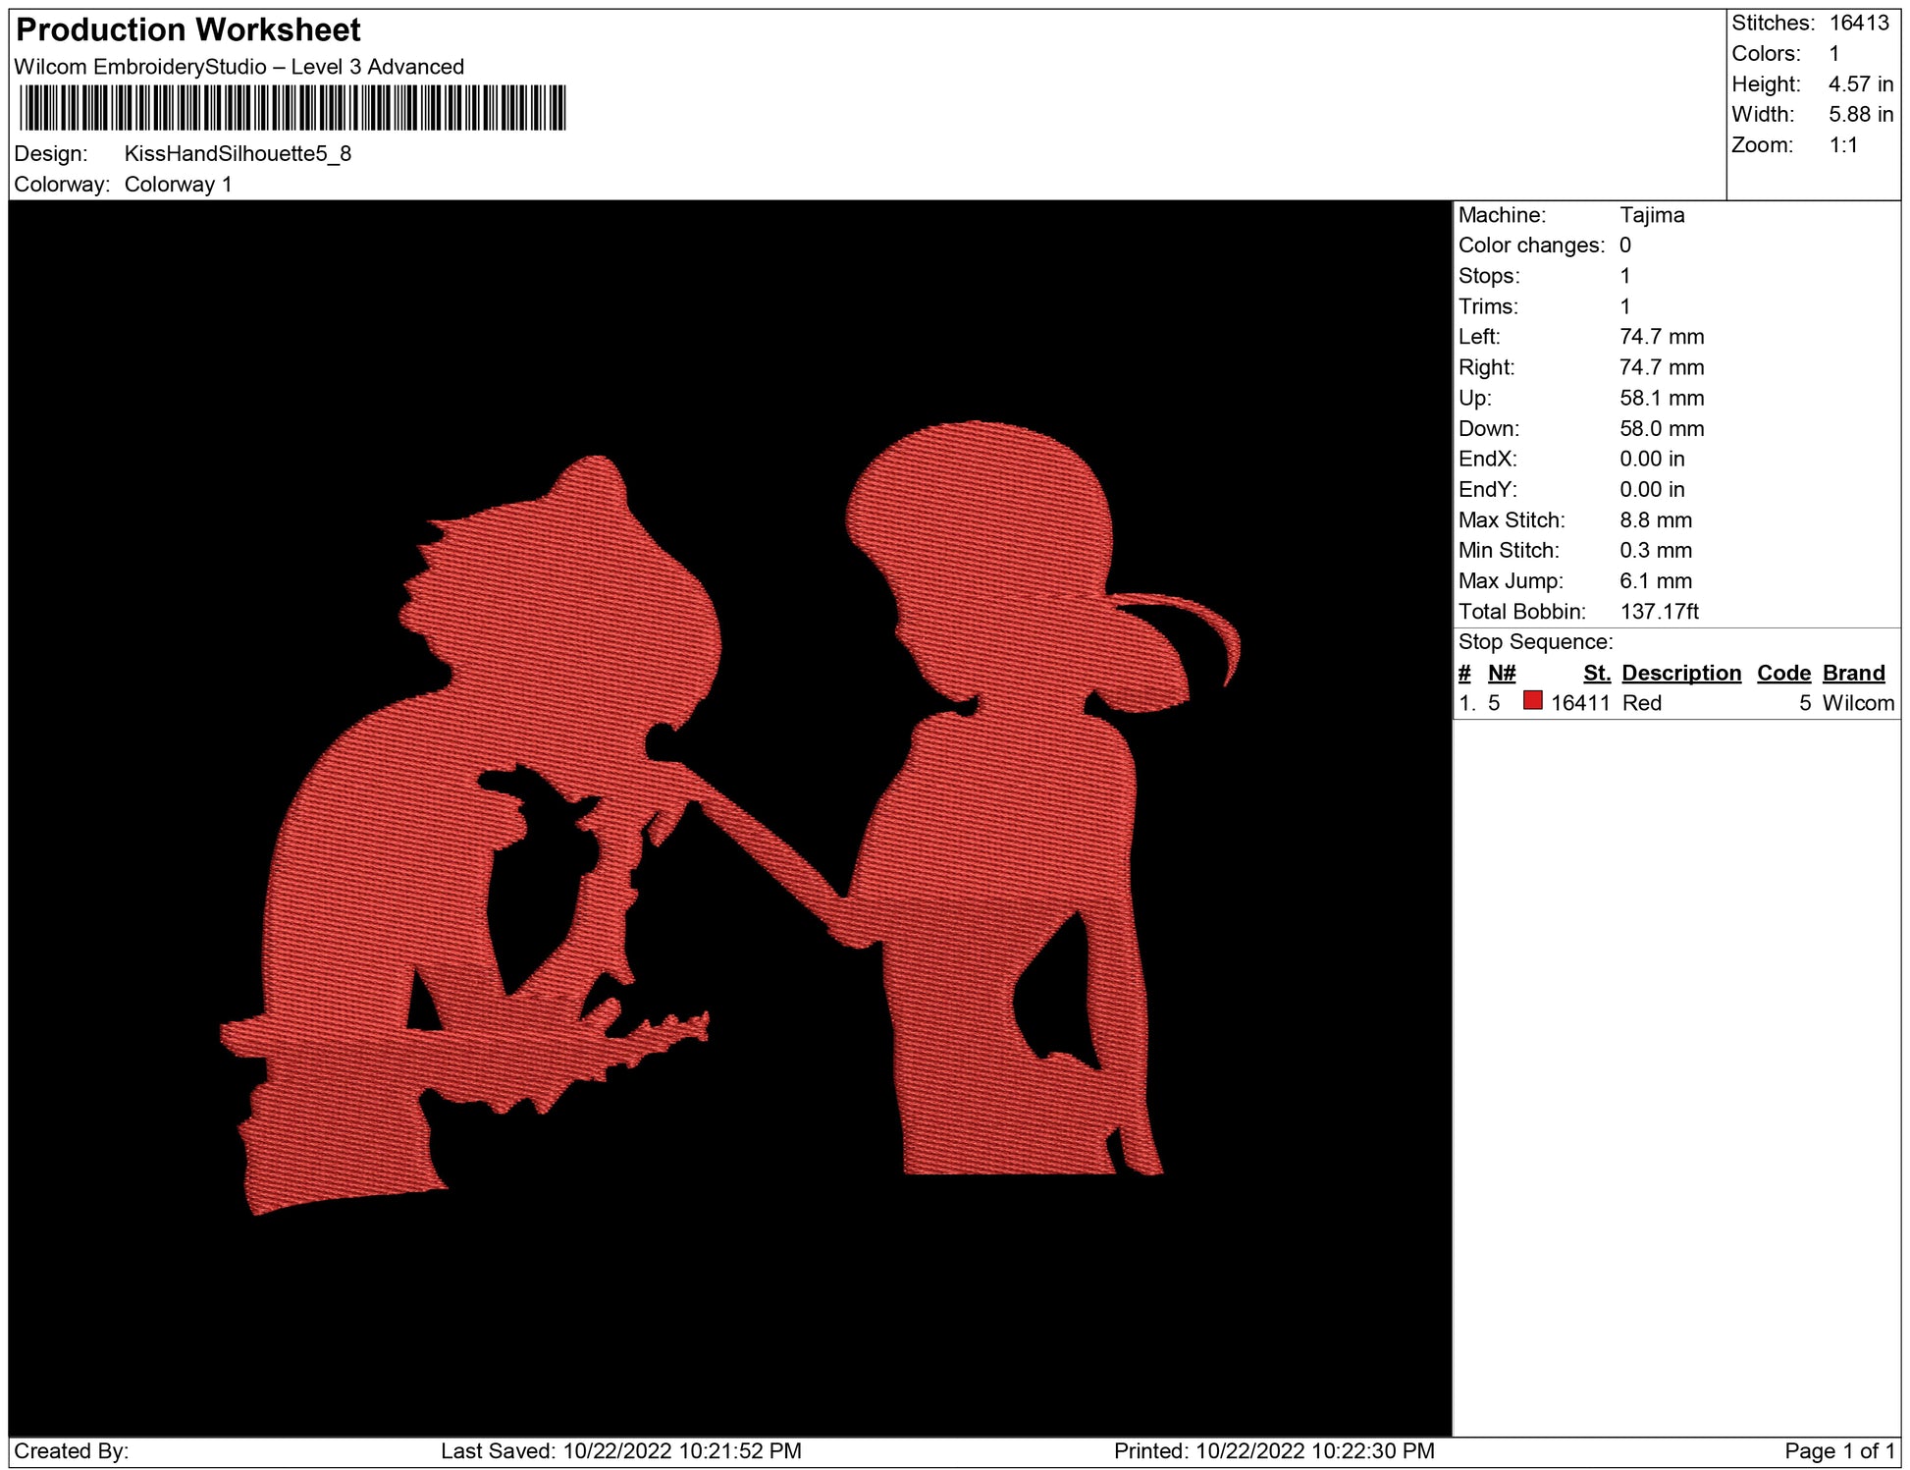Click the Page 1 of 1 label
The height and width of the screenshot is (1470, 1910).
(x=1838, y=1450)
